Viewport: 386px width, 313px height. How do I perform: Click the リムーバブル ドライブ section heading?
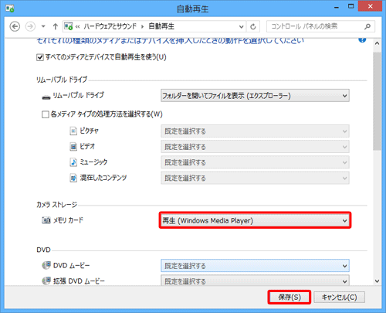(x=62, y=80)
